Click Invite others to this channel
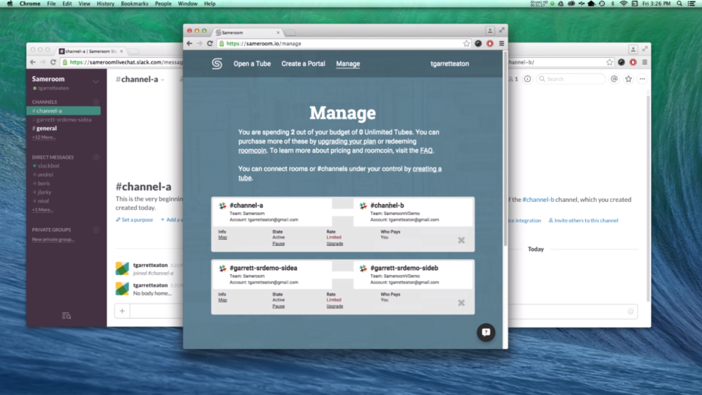702x395 pixels. [583, 220]
